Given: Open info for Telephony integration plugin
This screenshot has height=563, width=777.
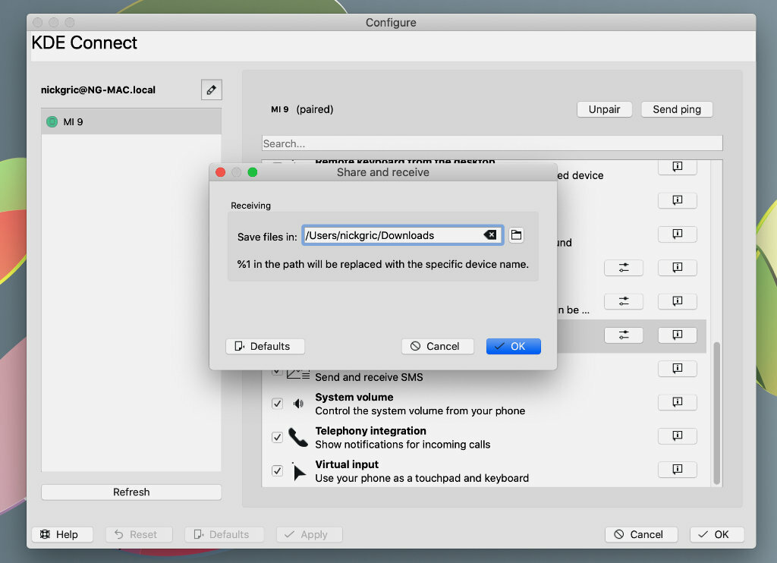Looking at the screenshot, I should 678,436.
